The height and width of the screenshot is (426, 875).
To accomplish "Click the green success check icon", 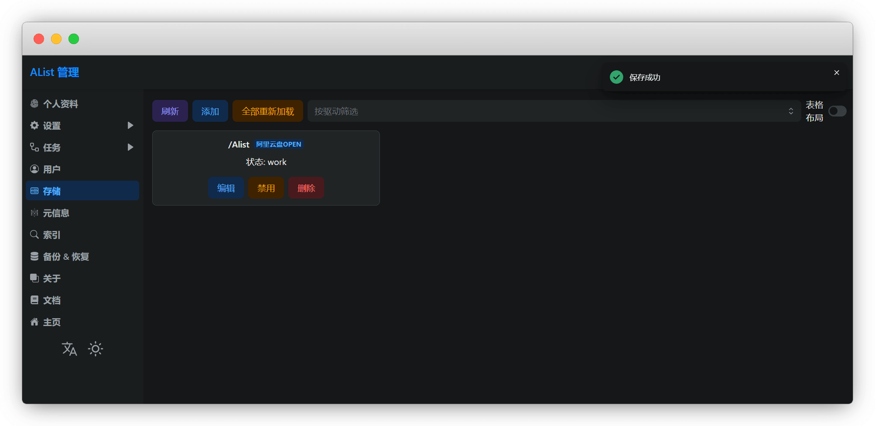I will [616, 77].
